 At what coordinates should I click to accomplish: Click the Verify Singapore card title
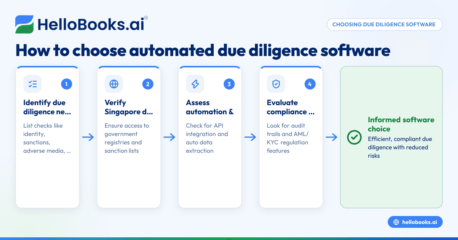129,107
